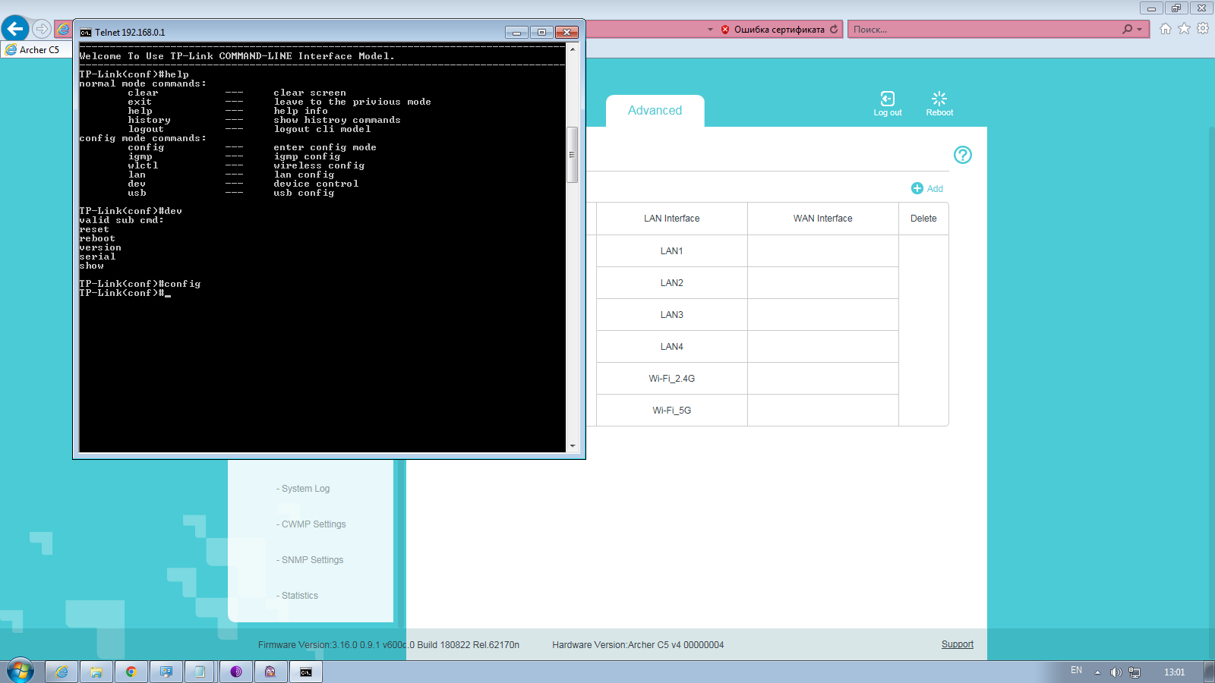
Task: Click Internet Explorer in the taskbar
Action: [x=62, y=672]
